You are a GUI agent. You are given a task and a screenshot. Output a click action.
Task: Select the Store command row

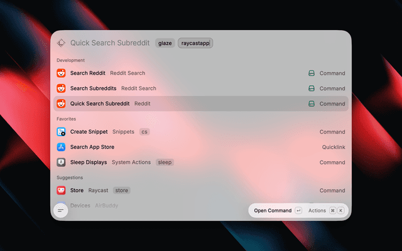[201, 190]
